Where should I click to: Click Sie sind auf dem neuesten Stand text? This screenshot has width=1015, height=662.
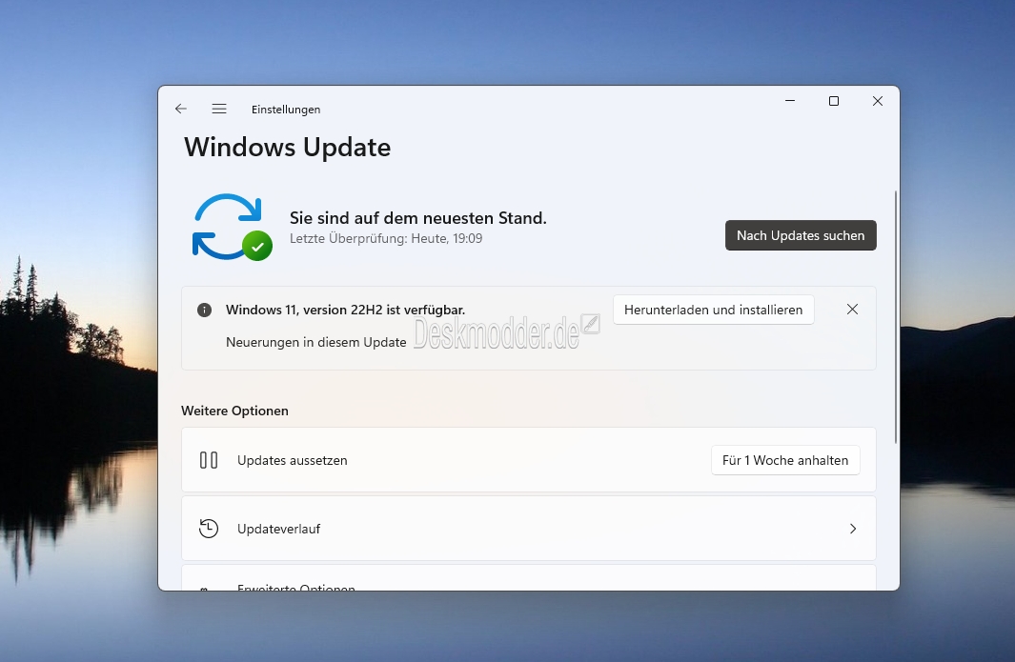[x=418, y=218]
